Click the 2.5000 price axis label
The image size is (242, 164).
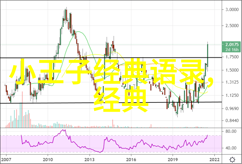click(232, 26)
